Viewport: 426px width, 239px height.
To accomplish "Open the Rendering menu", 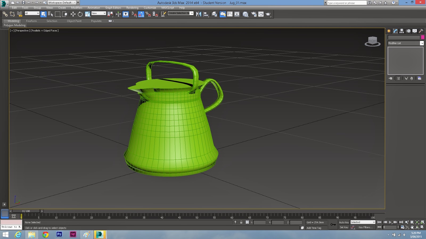I will 132,8.
